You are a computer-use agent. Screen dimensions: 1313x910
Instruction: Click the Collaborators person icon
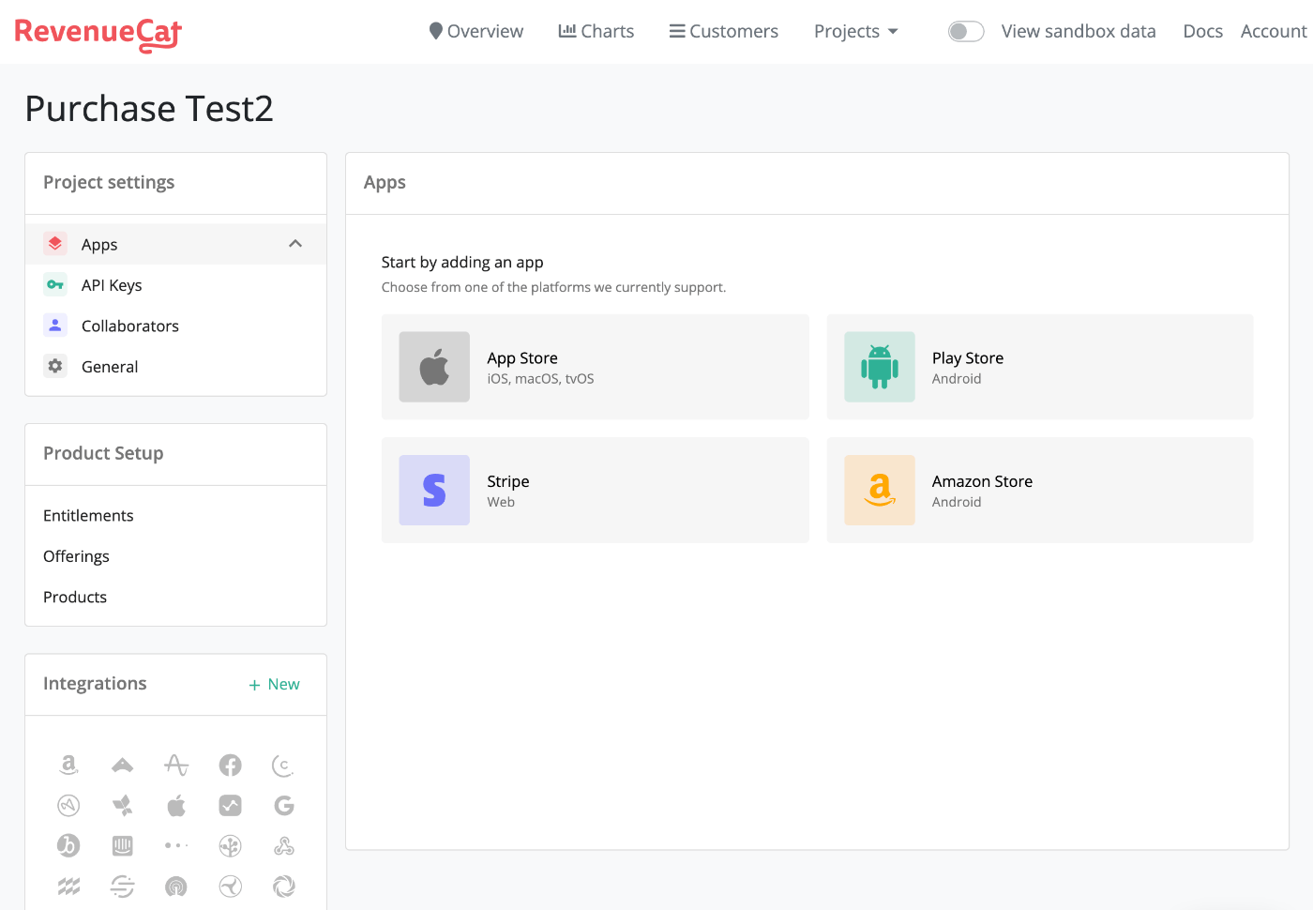[55, 326]
